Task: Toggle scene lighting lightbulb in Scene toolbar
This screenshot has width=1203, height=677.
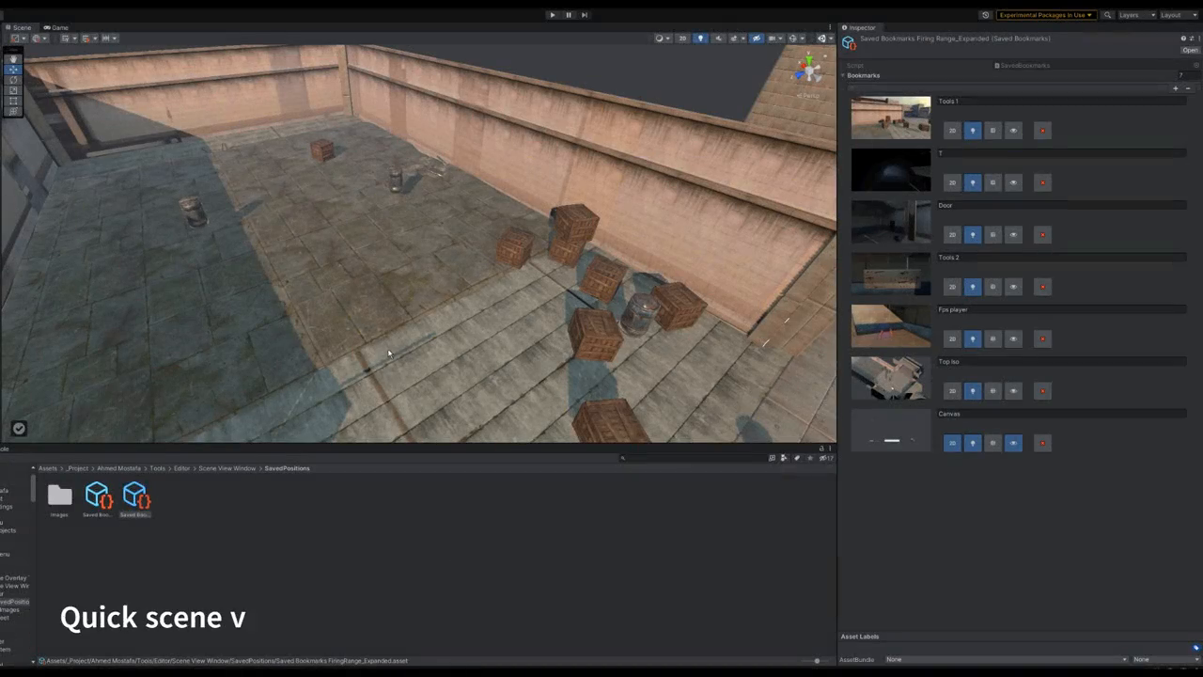Action: pyautogui.click(x=700, y=39)
